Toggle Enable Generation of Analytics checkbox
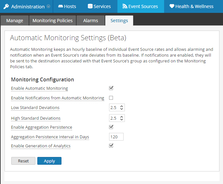 [x=111, y=146]
